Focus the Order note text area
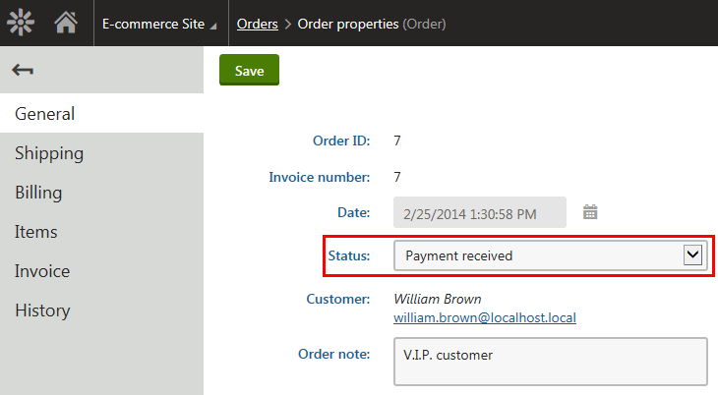This screenshot has width=718, height=395. [551, 362]
